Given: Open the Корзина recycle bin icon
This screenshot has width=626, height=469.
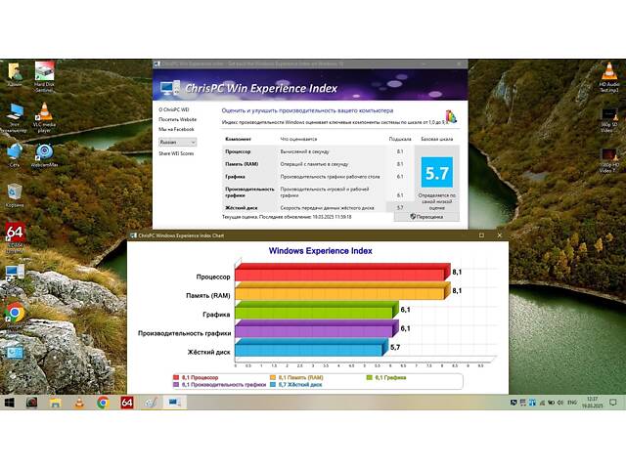Looking at the screenshot, I should pyautogui.click(x=15, y=195).
